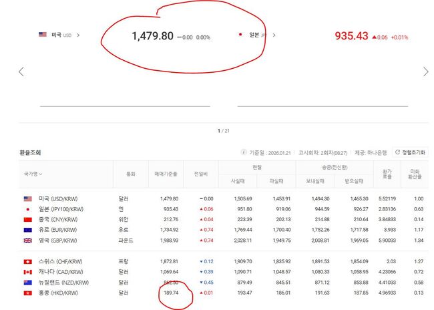
Task: Click the Switzerland flag icon in the table
Action: click(28, 261)
